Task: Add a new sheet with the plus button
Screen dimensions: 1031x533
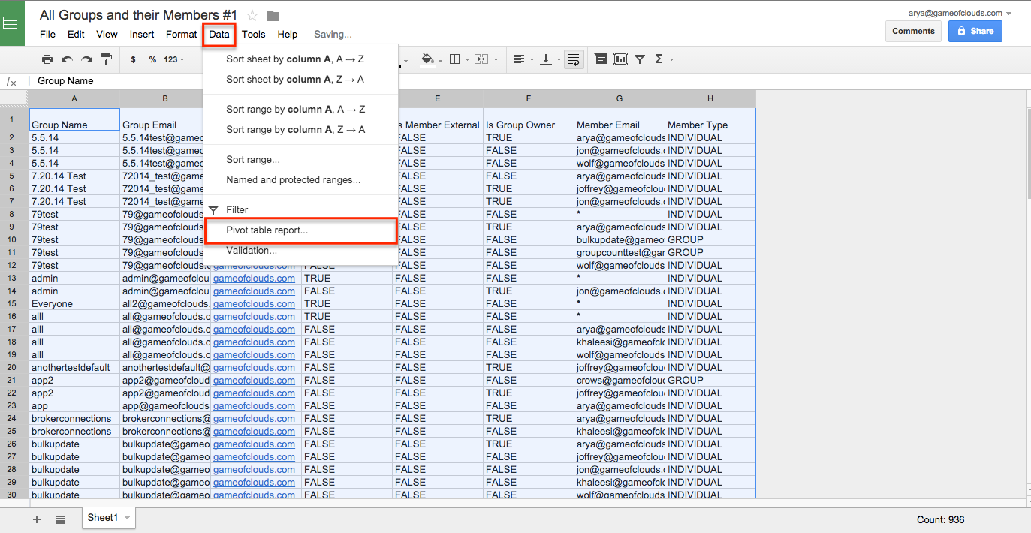Action: [x=37, y=519]
